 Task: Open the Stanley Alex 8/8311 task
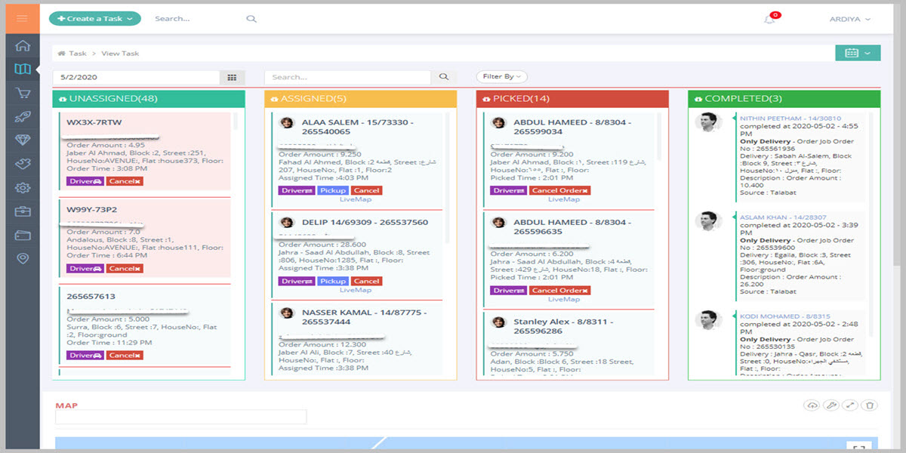point(562,326)
